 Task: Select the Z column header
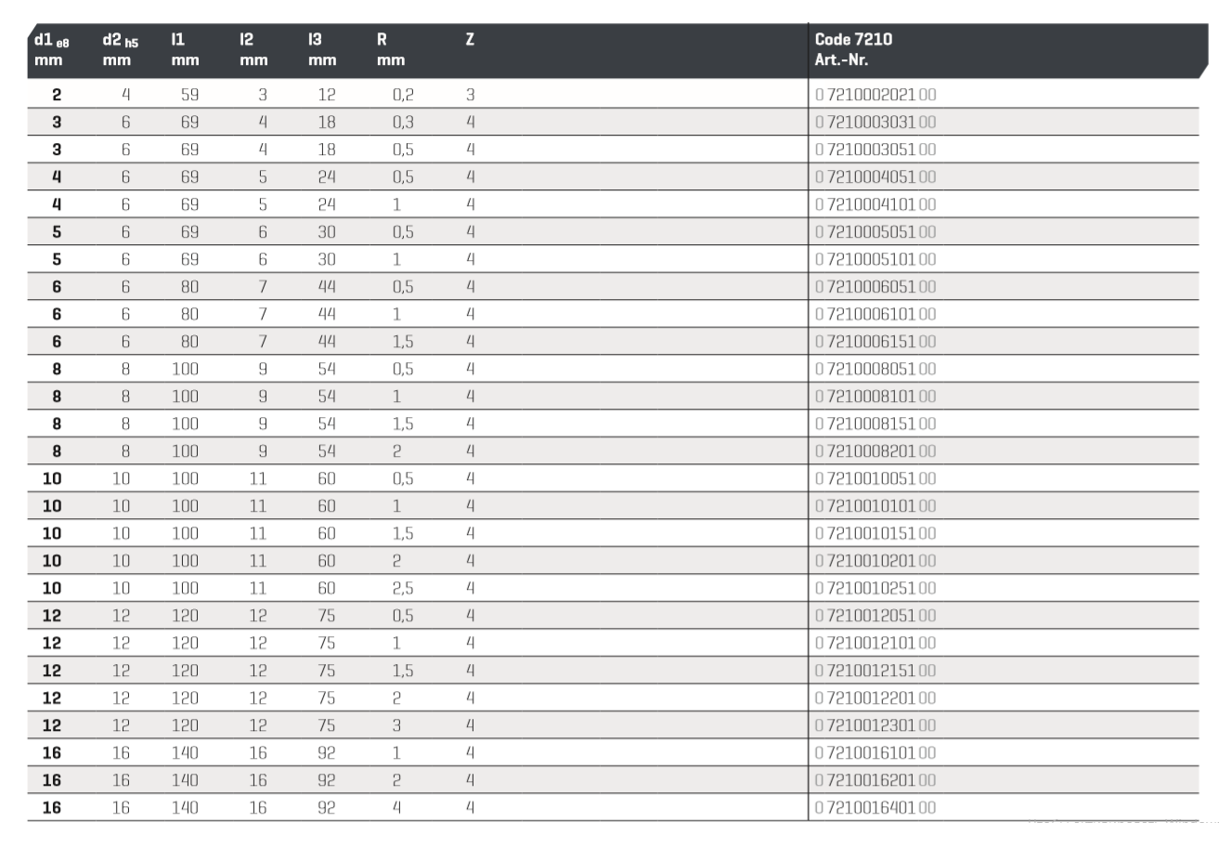pos(470,41)
